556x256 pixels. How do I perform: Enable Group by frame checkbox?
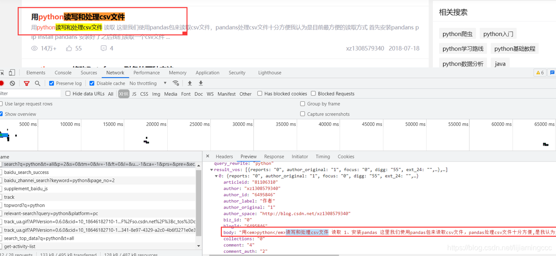[x=303, y=104]
